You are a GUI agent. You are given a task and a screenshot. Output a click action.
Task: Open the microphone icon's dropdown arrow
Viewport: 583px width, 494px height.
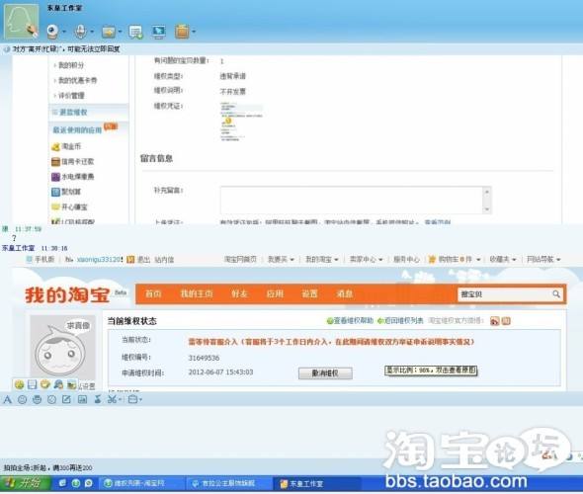[92, 32]
